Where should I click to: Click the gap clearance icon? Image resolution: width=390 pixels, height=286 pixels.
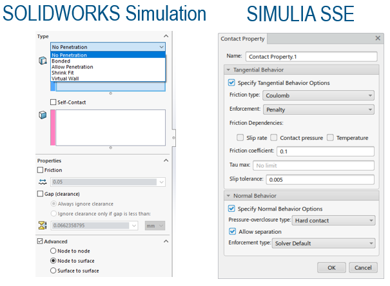pyautogui.click(x=42, y=225)
